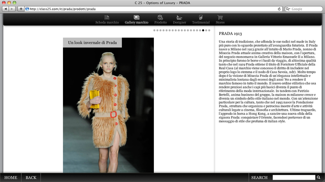The height and width of the screenshot is (182, 325).
Task: Click the Safari back arrow button
Action: [6, 9]
